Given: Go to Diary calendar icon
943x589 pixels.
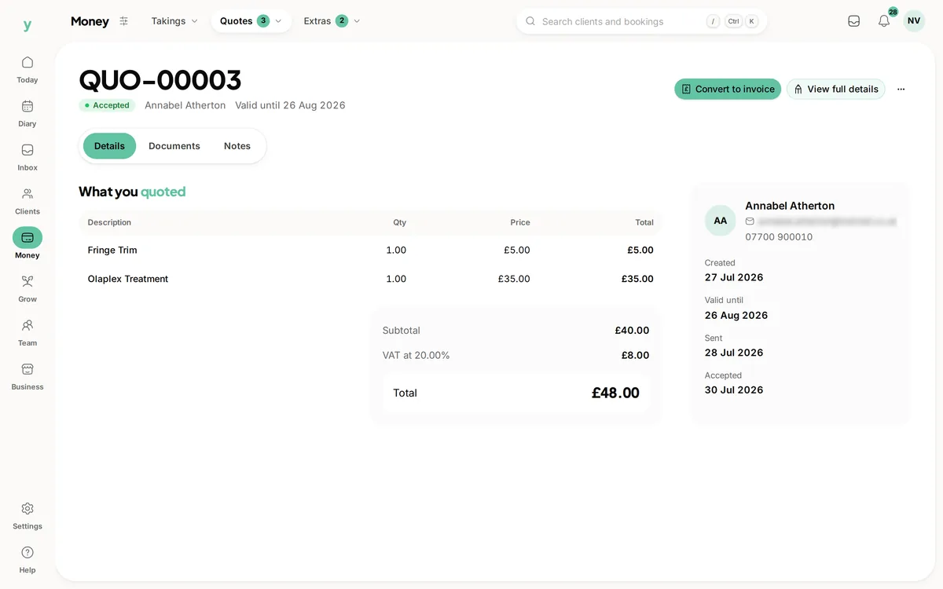Looking at the screenshot, I should coord(28,107).
